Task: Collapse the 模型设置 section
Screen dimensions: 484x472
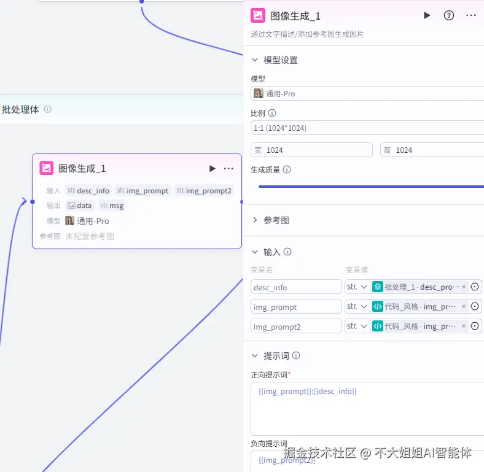Action: 255,60
